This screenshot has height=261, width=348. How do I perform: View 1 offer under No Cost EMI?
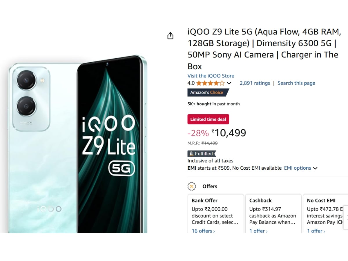pyautogui.click(x=316, y=231)
